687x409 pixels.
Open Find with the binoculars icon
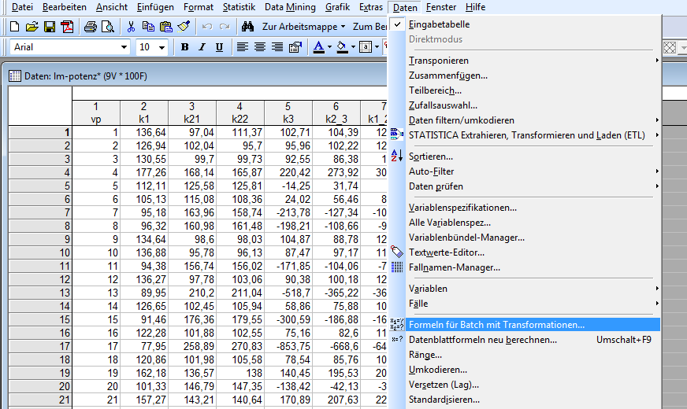click(247, 27)
